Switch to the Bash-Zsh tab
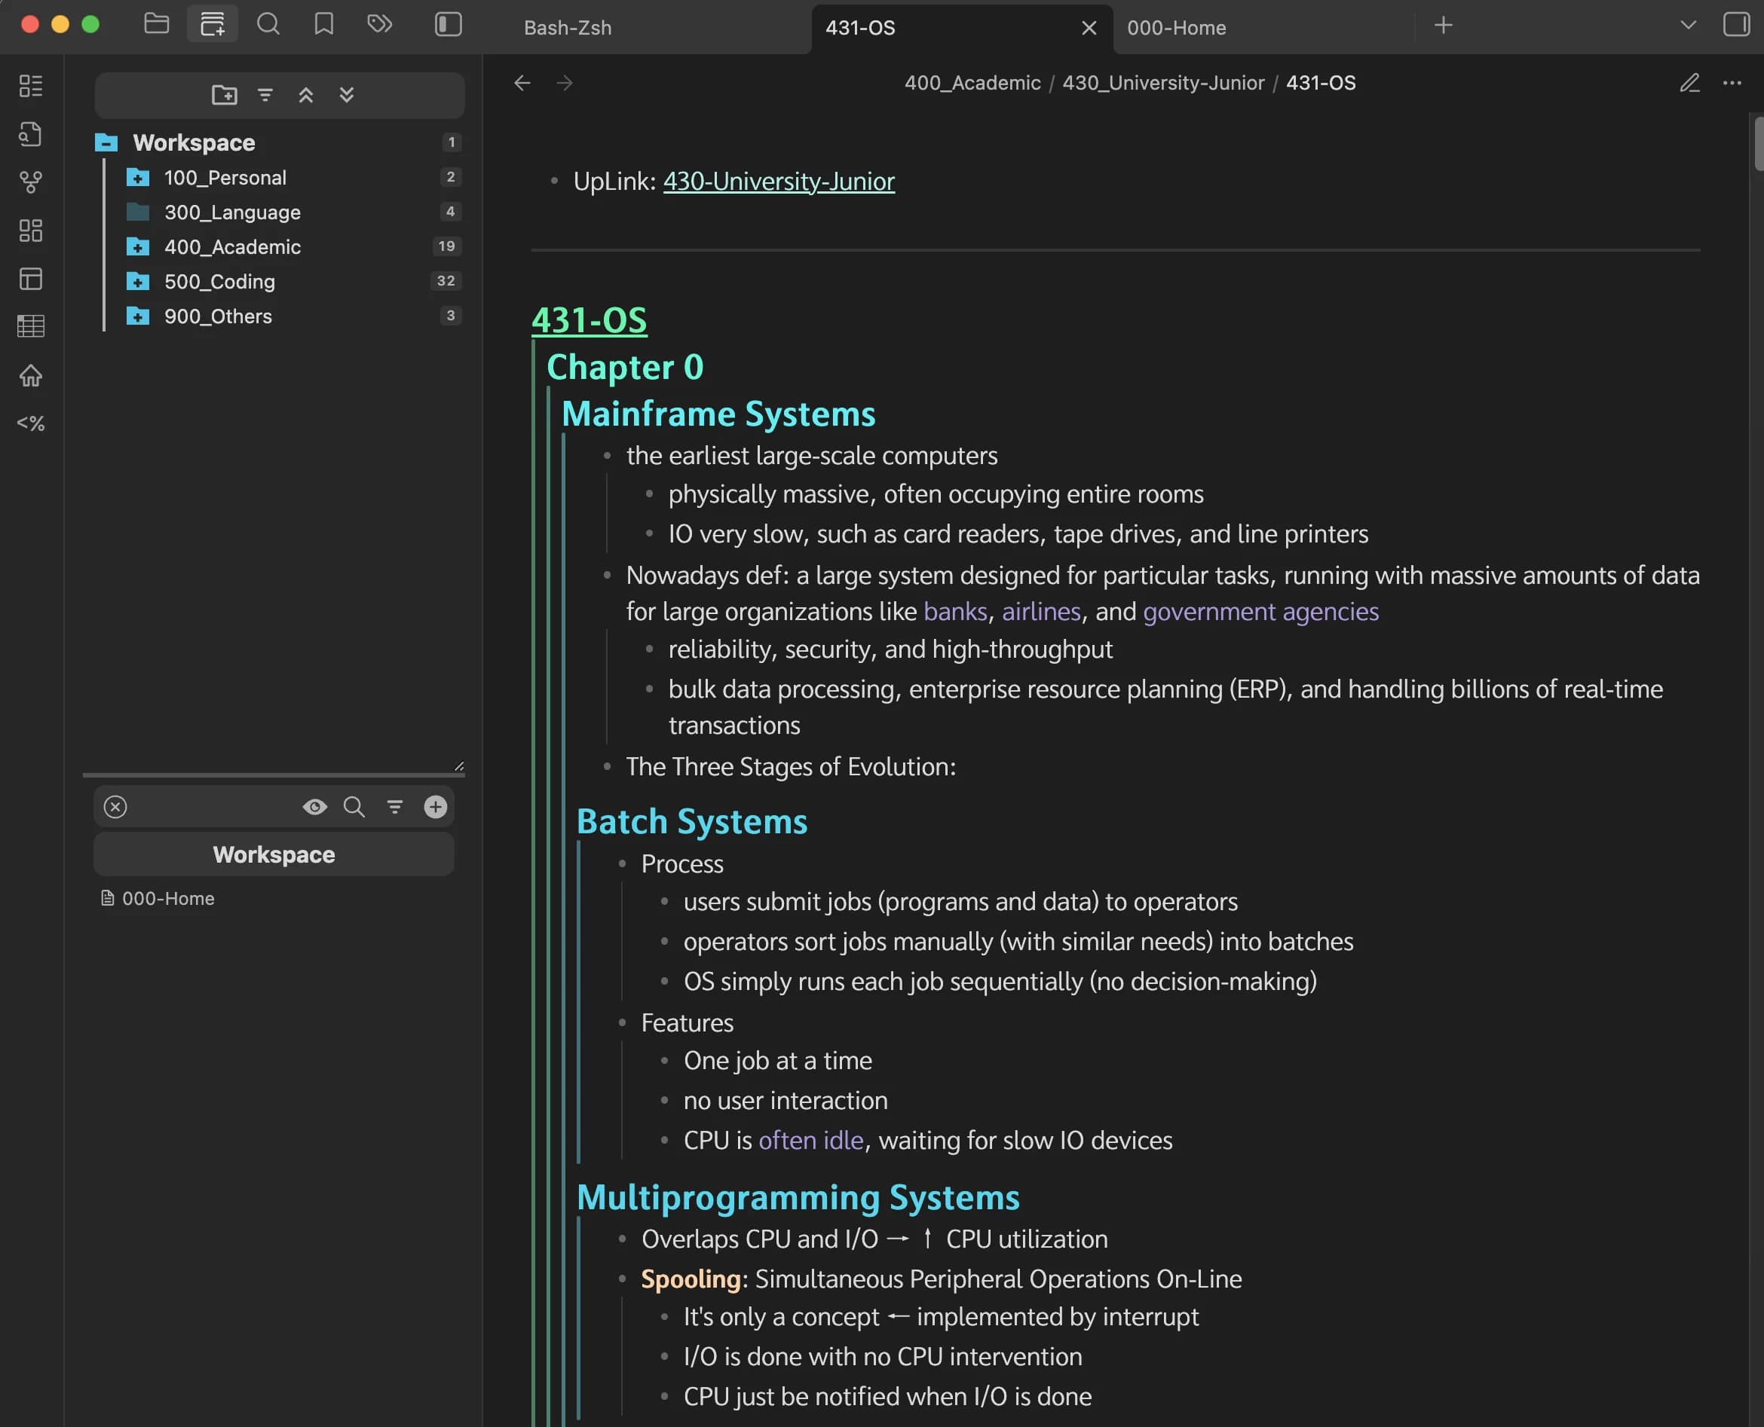Image resolution: width=1764 pixels, height=1427 pixels. (x=567, y=27)
